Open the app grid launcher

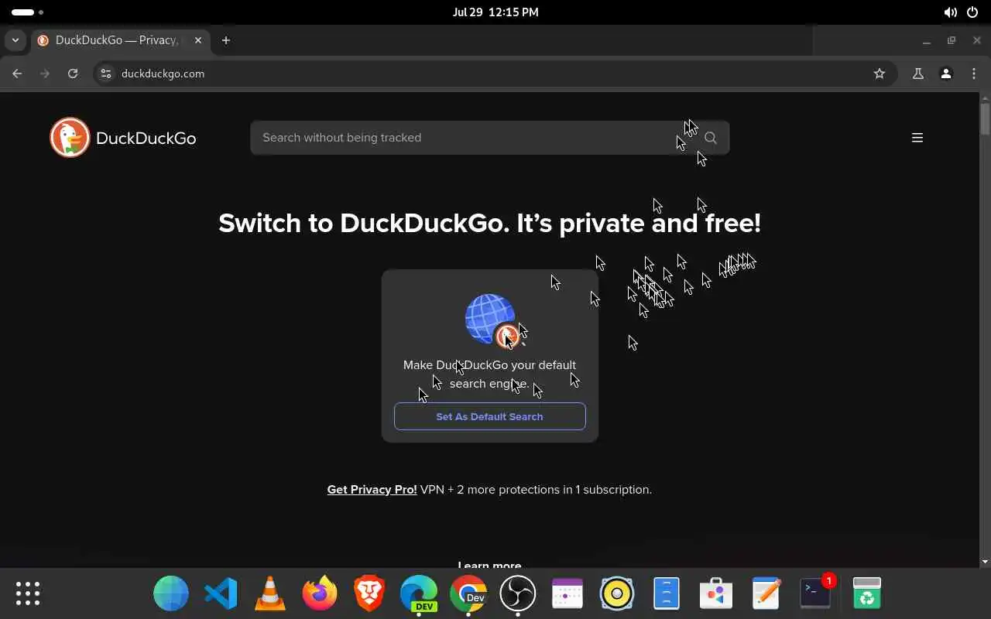click(x=28, y=593)
